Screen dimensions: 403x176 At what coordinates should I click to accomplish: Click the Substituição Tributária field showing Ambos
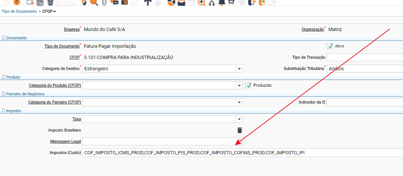[365, 69]
